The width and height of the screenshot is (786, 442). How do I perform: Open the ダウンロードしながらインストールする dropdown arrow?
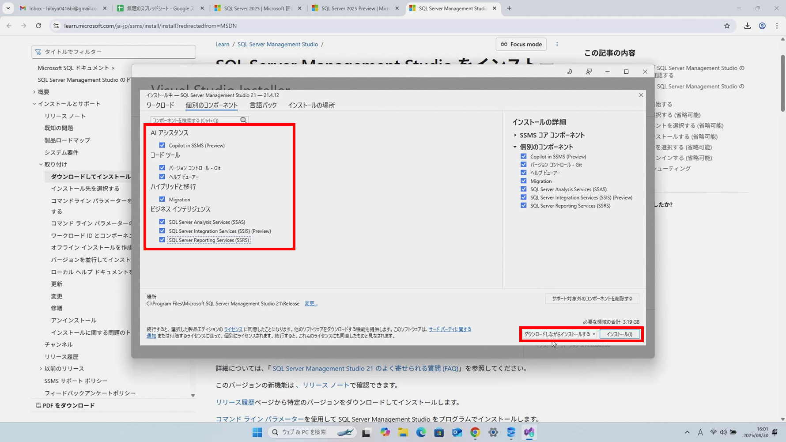[x=594, y=334]
